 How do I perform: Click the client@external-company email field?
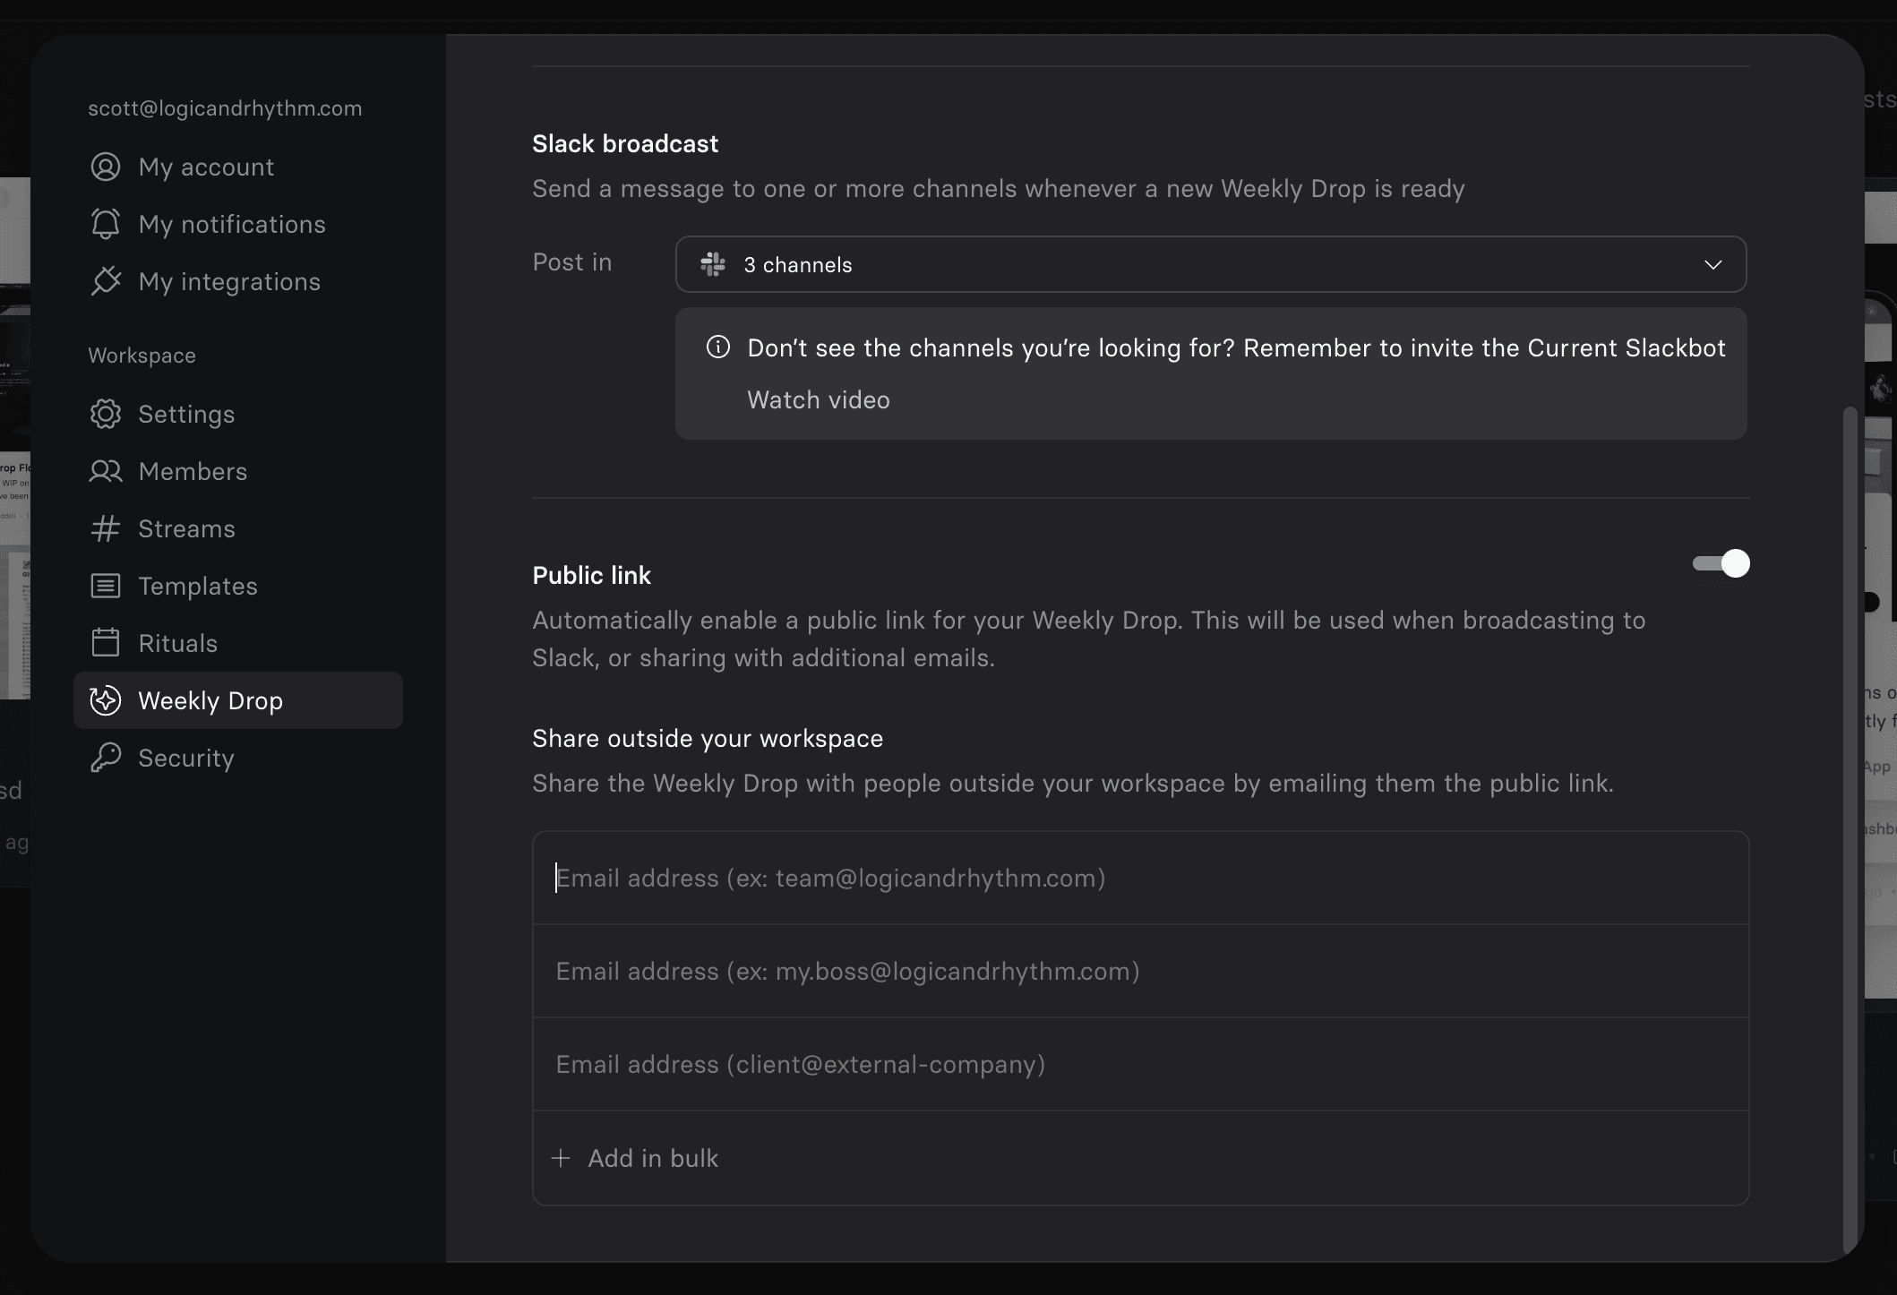(x=1139, y=1064)
